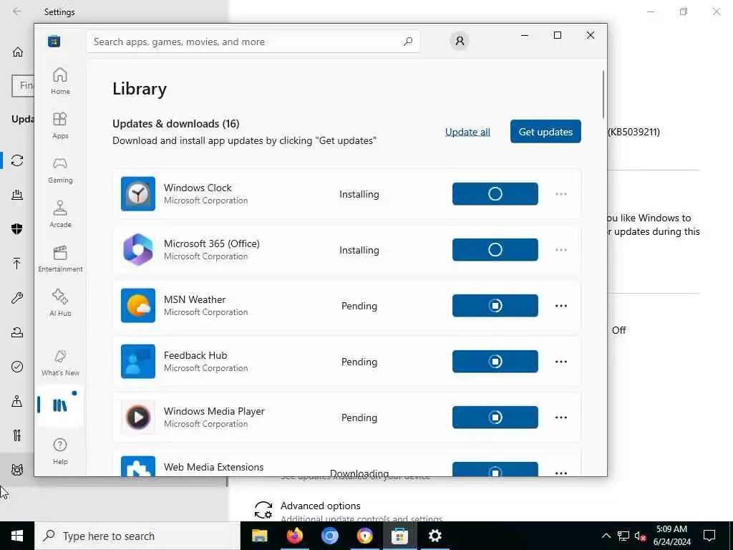The height and width of the screenshot is (550, 733).
Task: Open more options for Web Media Extensions
Action: pos(561,473)
